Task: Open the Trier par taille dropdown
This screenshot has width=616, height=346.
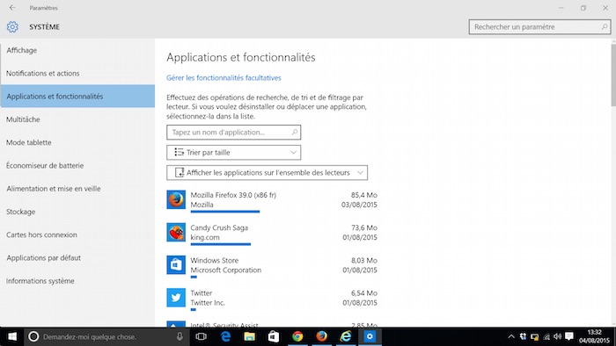Action: [x=234, y=153]
